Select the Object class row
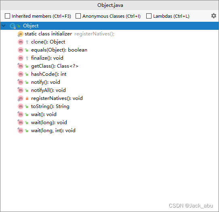 [109, 26]
